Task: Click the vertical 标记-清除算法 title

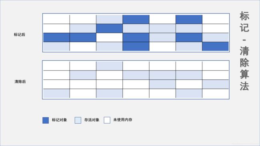Action: tap(244, 51)
